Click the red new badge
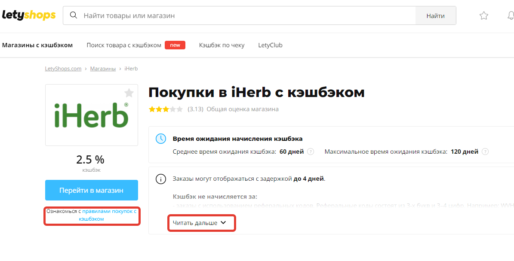514x261 pixels. [175, 45]
